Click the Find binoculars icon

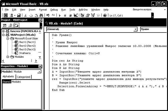tap(41, 16)
